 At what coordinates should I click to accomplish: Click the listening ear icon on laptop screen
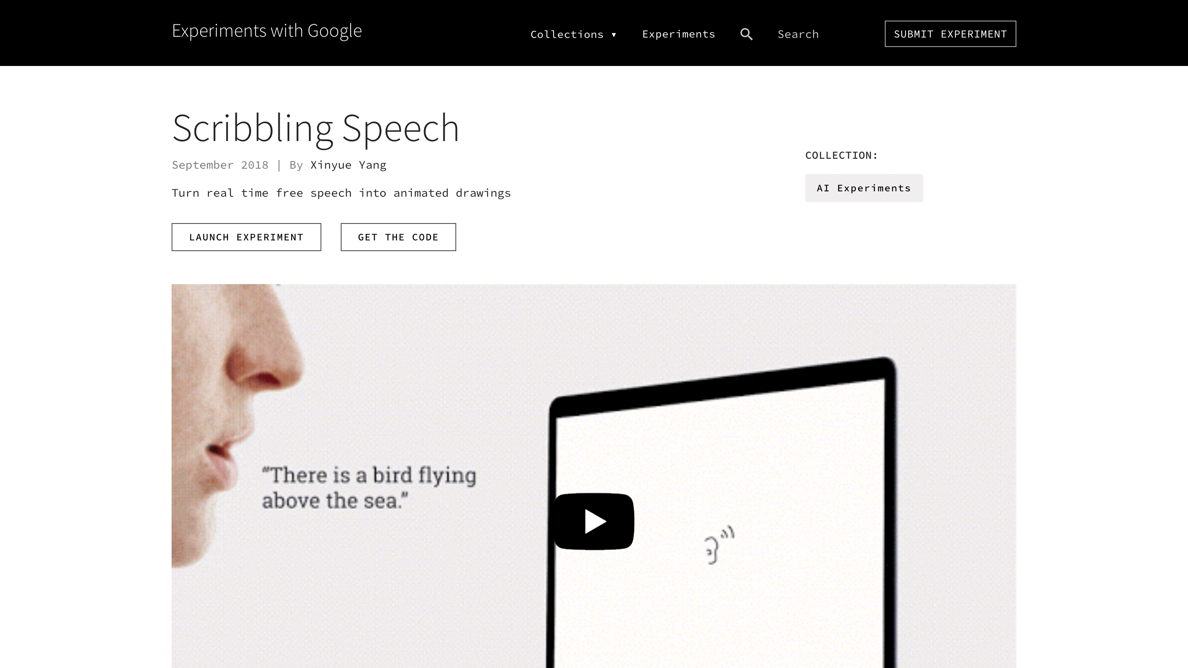(719, 545)
